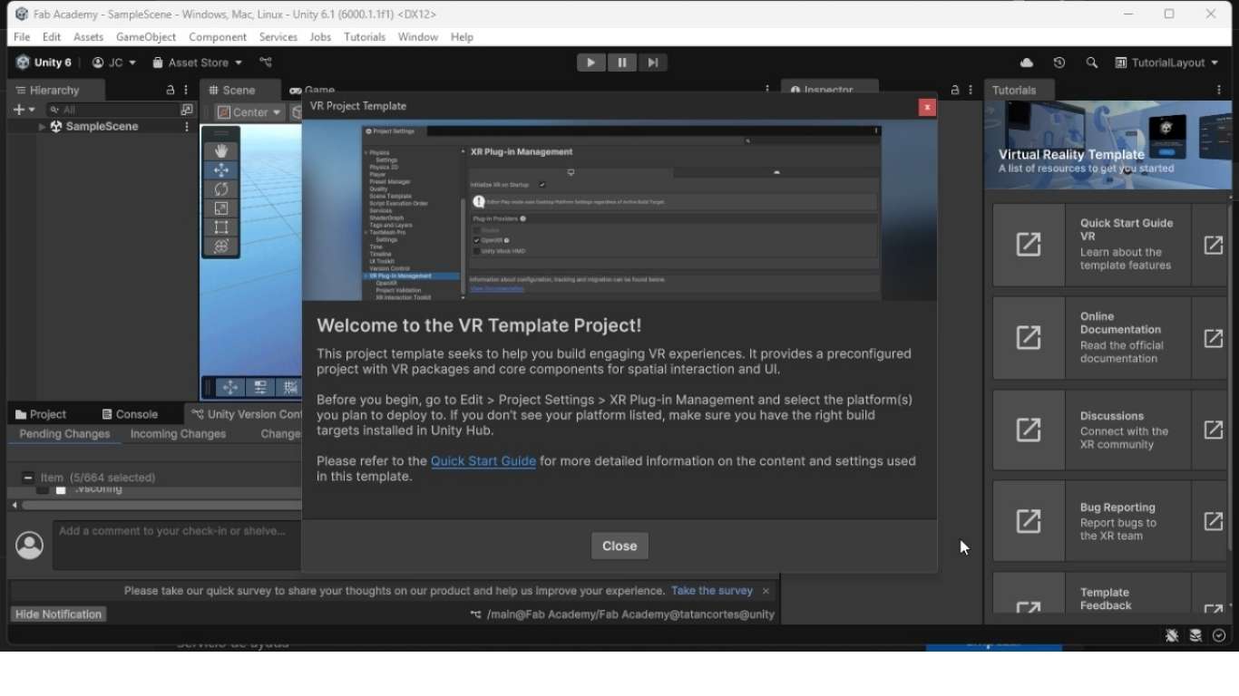Open Discussions card left icon

click(1029, 430)
